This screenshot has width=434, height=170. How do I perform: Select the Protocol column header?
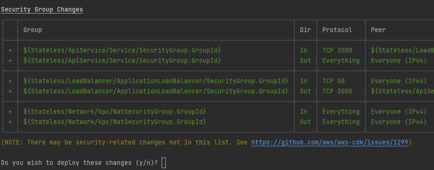[337, 30]
